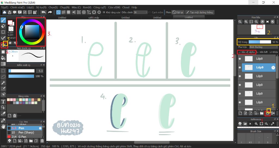279x148 pixels.
Task: Enable the crisscross grid snap guide
Action: tap(68, 12)
